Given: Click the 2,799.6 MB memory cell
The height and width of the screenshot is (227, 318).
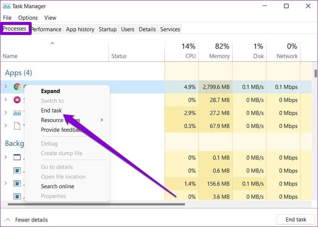Looking at the screenshot, I should 216,87.
